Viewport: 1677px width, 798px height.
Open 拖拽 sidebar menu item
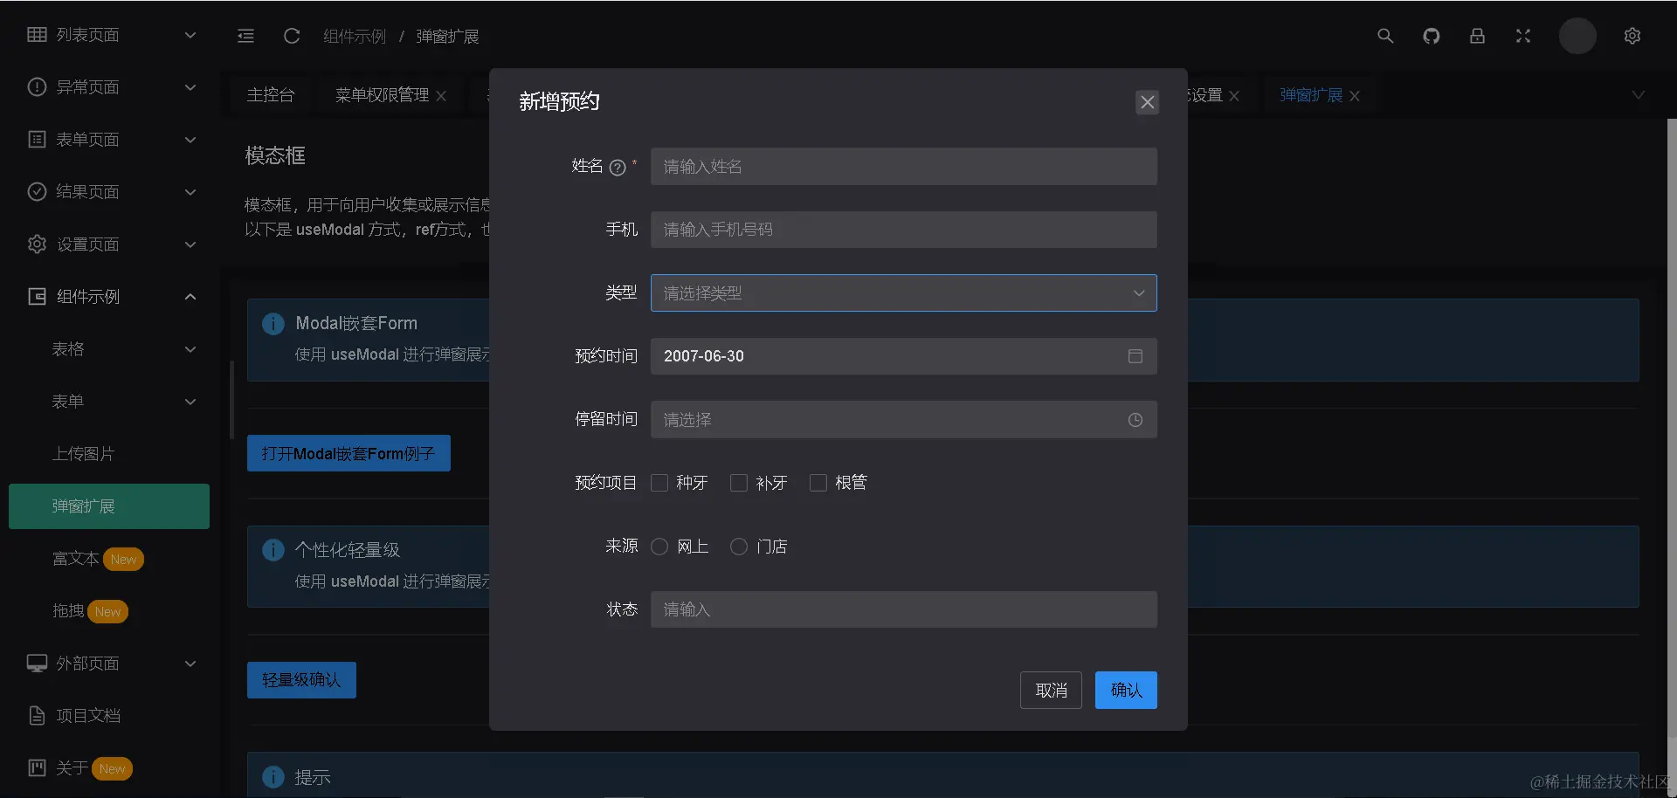point(109,611)
